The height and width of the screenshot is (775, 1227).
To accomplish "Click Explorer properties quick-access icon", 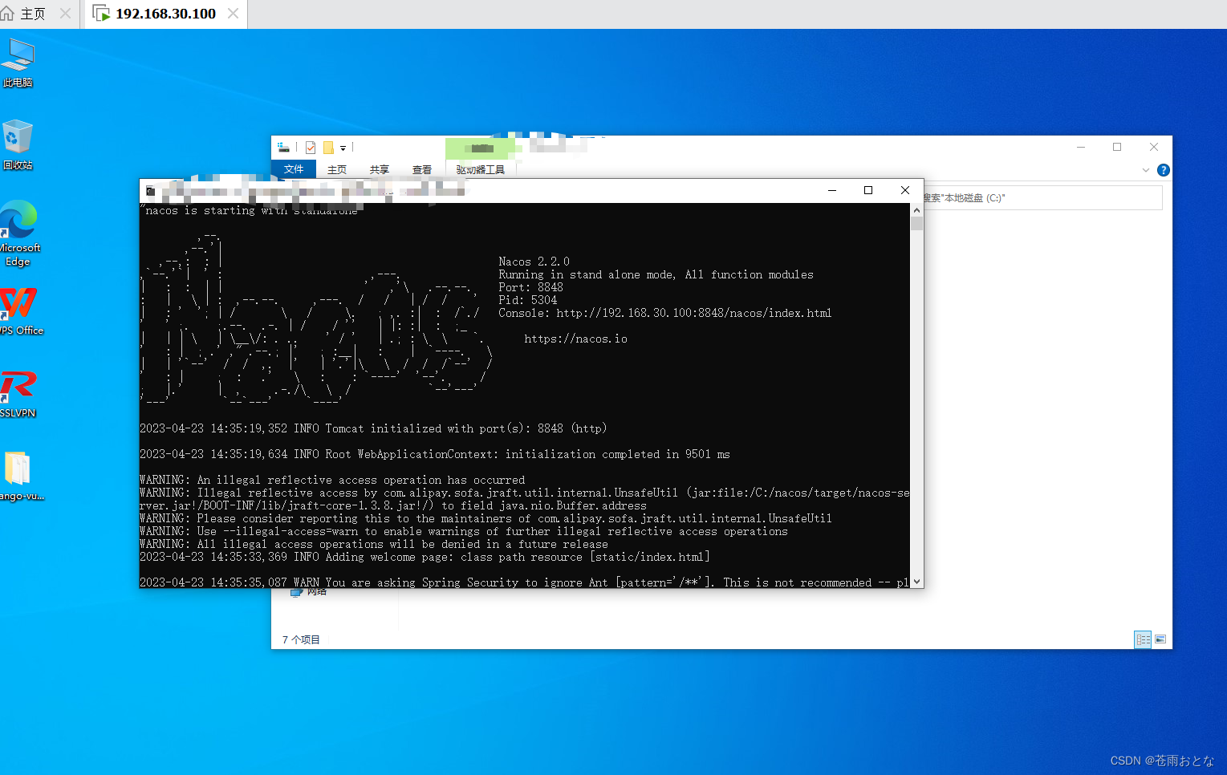I will (x=311, y=148).
